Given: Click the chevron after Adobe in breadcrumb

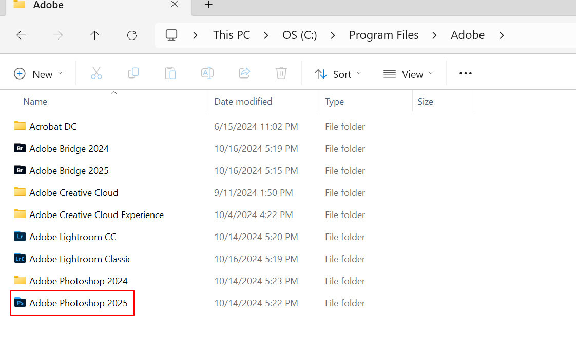Looking at the screenshot, I should point(501,35).
